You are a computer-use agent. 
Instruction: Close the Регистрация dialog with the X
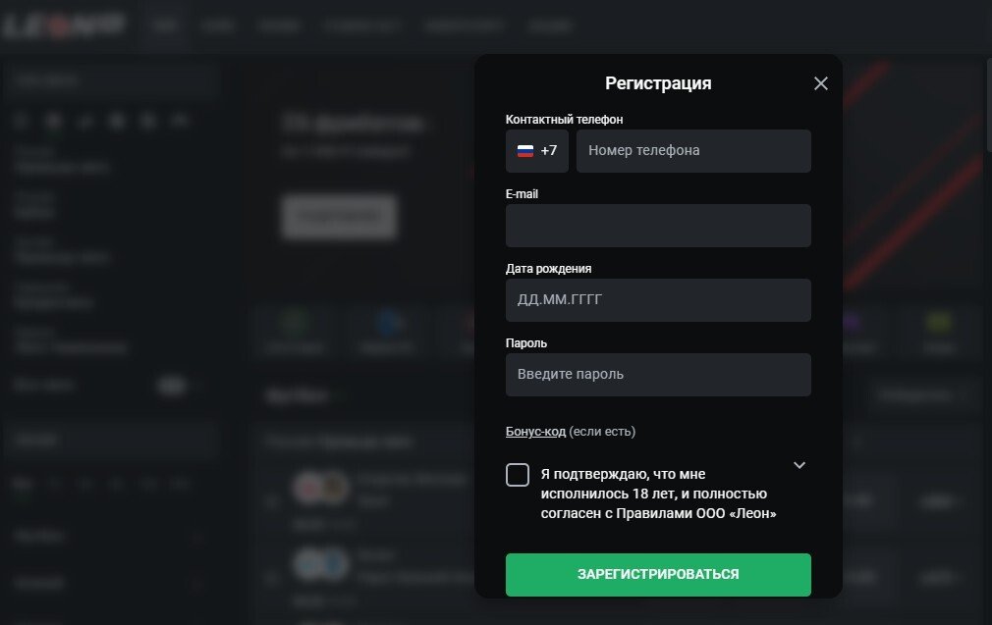821,83
